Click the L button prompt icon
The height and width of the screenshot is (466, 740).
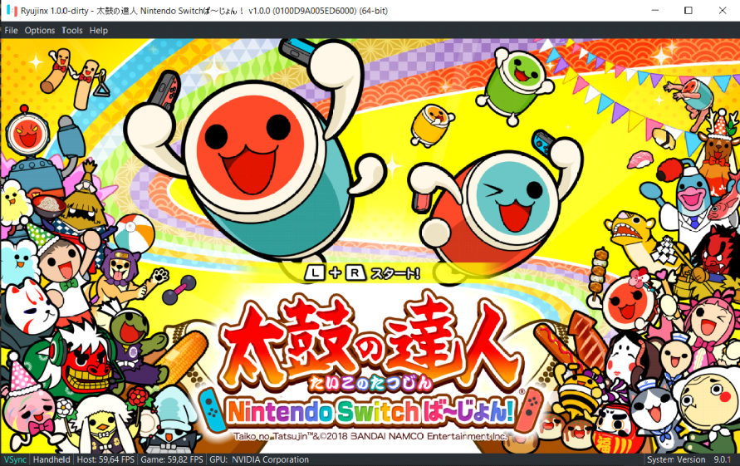click(x=315, y=273)
